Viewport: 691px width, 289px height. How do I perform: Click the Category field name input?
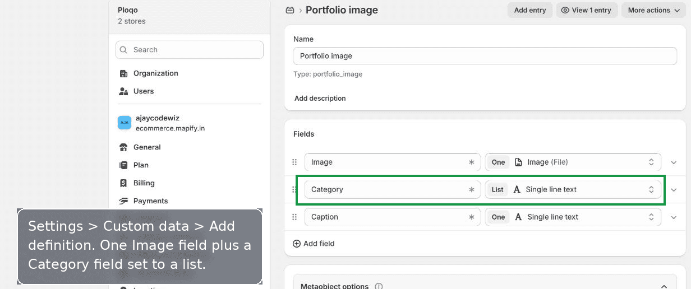[393, 189]
